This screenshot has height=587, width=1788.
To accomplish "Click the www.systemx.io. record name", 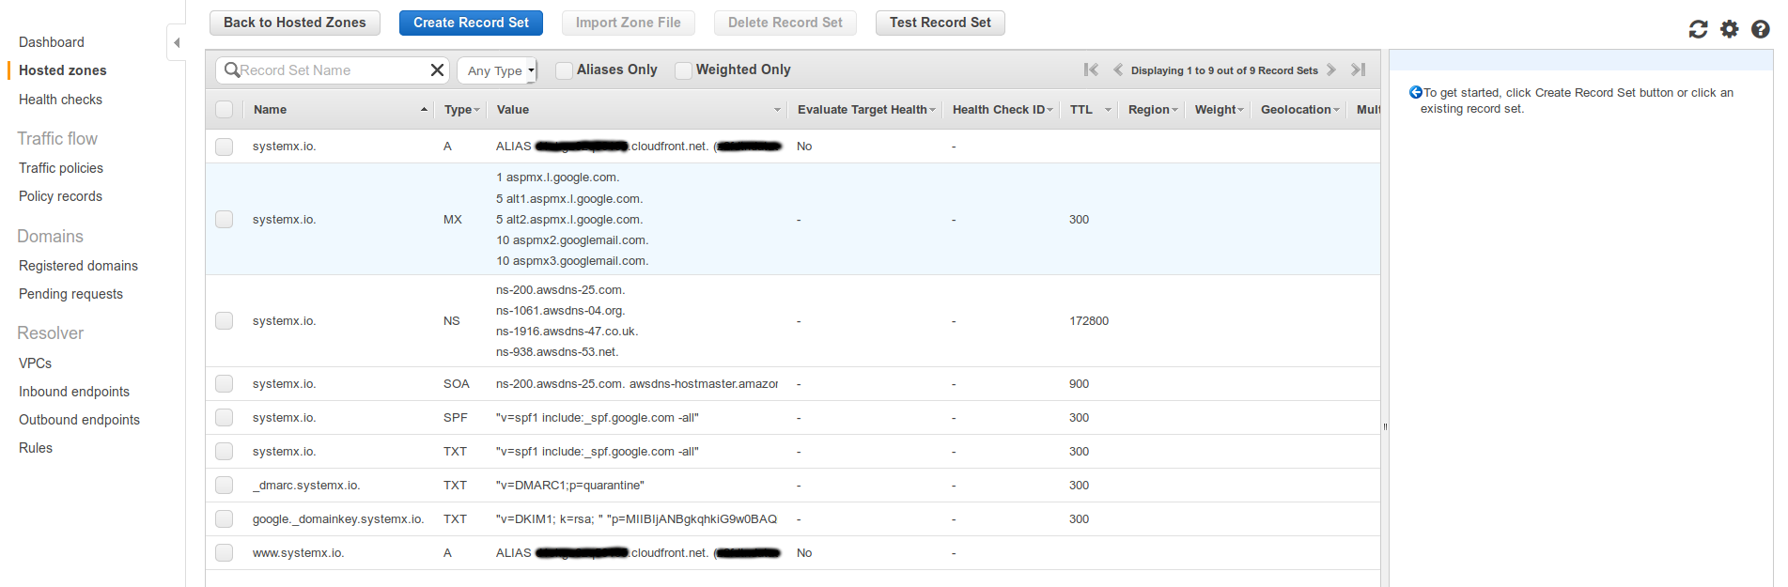I will click(298, 552).
